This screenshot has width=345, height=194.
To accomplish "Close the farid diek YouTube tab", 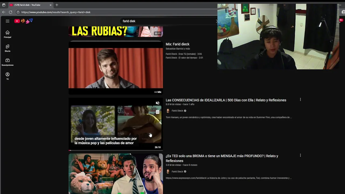I will [50, 5].
